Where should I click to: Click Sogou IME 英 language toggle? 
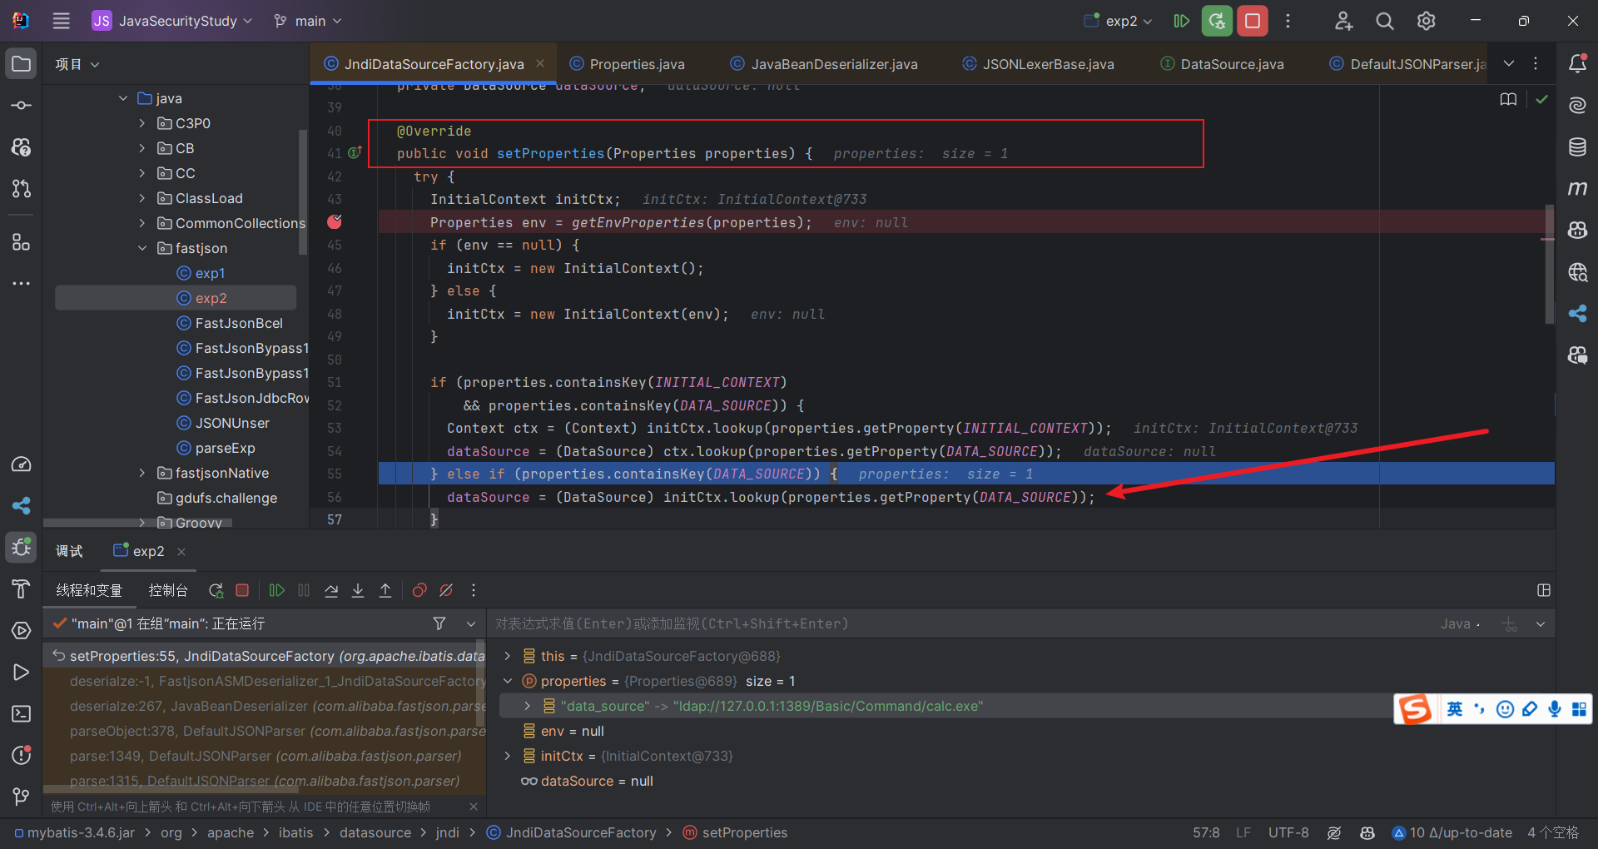pyautogui.click(x=1454, y=709)
